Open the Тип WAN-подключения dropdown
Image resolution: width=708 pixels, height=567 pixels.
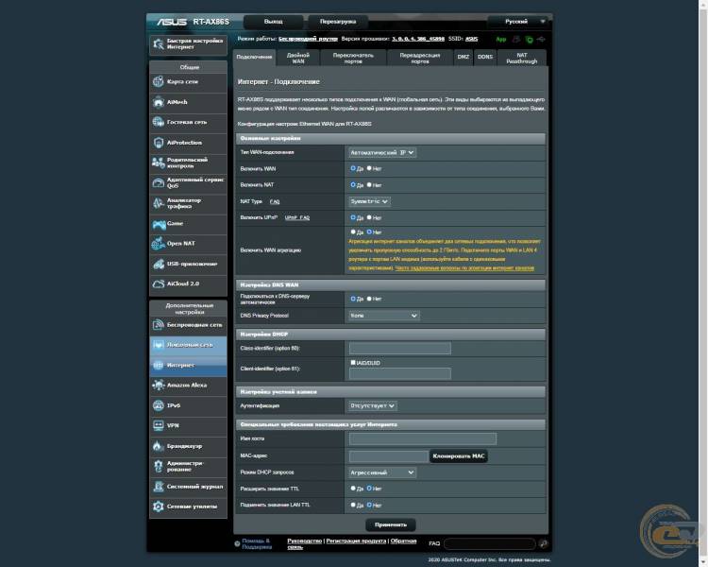[x=382, y=153]
